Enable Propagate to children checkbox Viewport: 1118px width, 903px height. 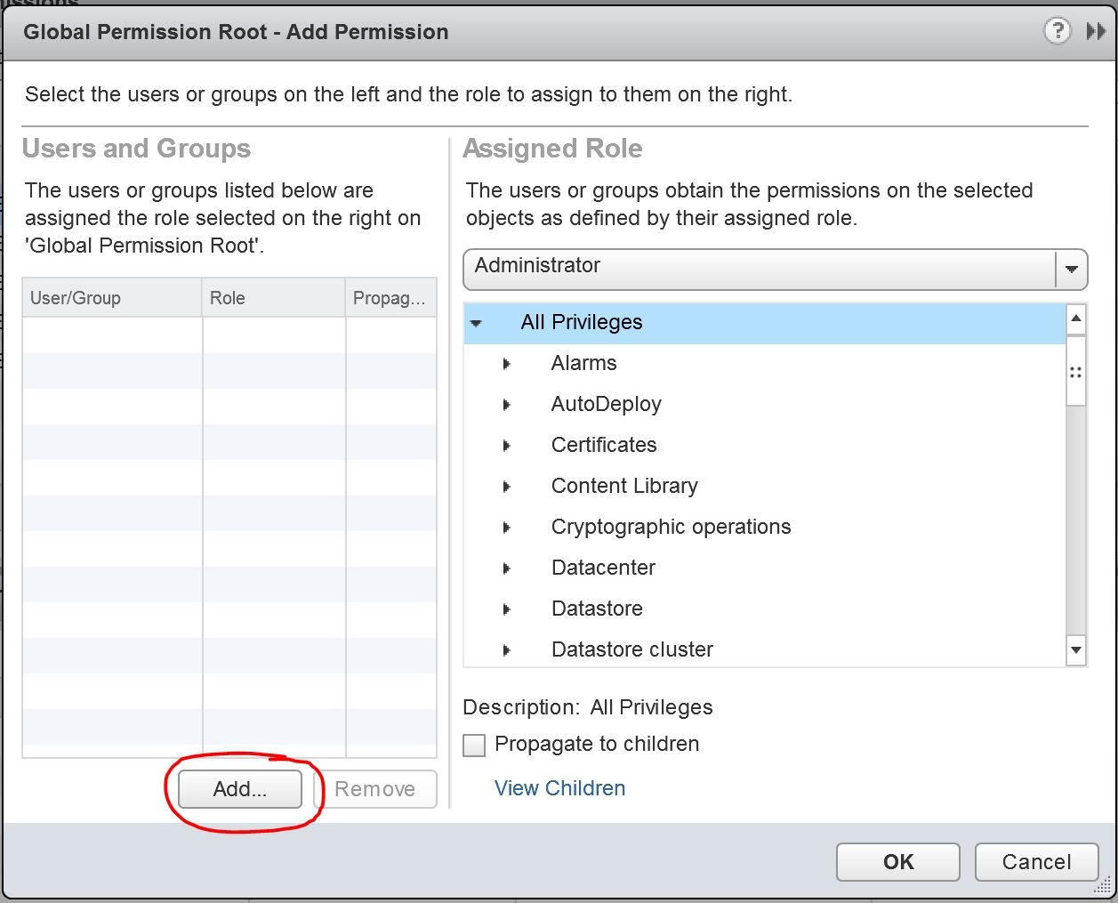(x=475, y=745)
